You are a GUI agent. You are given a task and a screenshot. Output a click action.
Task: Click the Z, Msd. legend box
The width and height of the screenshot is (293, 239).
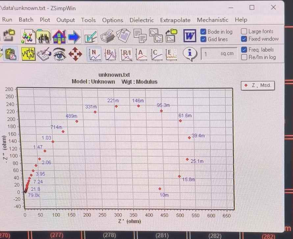pyautogui.click(x=258, y=85)
